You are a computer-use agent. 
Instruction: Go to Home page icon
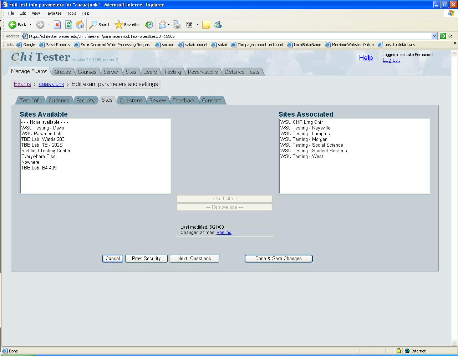click(80, 25)
